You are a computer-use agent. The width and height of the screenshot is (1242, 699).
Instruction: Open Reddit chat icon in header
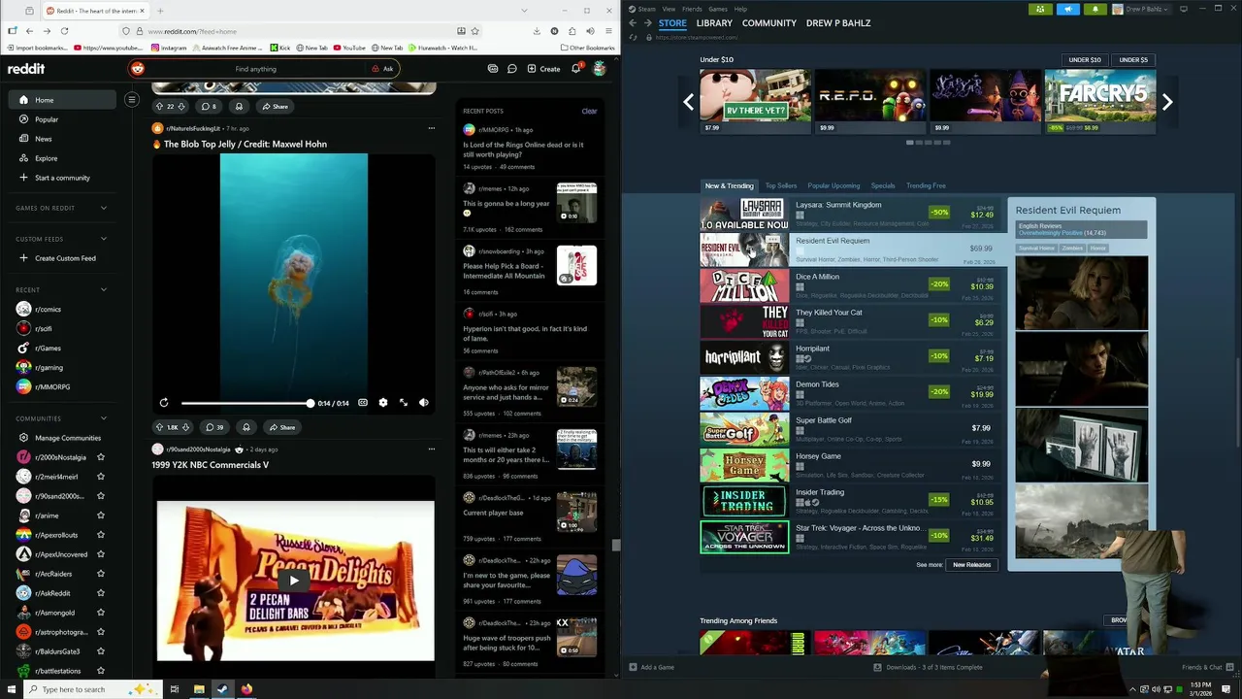pos(512,69)
